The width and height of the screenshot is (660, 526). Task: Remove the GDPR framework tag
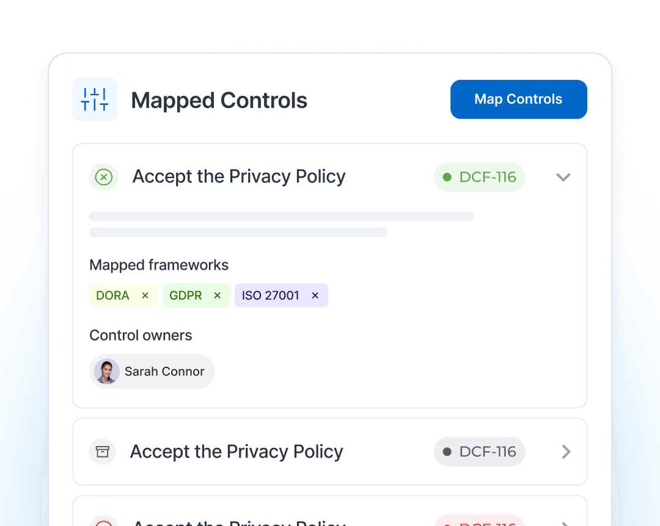pos(217,295)
